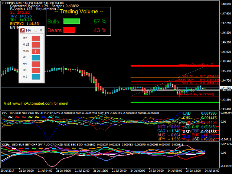Select the D1 red timeframe box
The image size is (232, 174).
(x=36, y=70)
